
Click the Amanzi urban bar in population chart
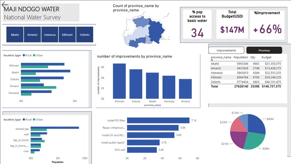pyautogui.click(x=39, y=87)
